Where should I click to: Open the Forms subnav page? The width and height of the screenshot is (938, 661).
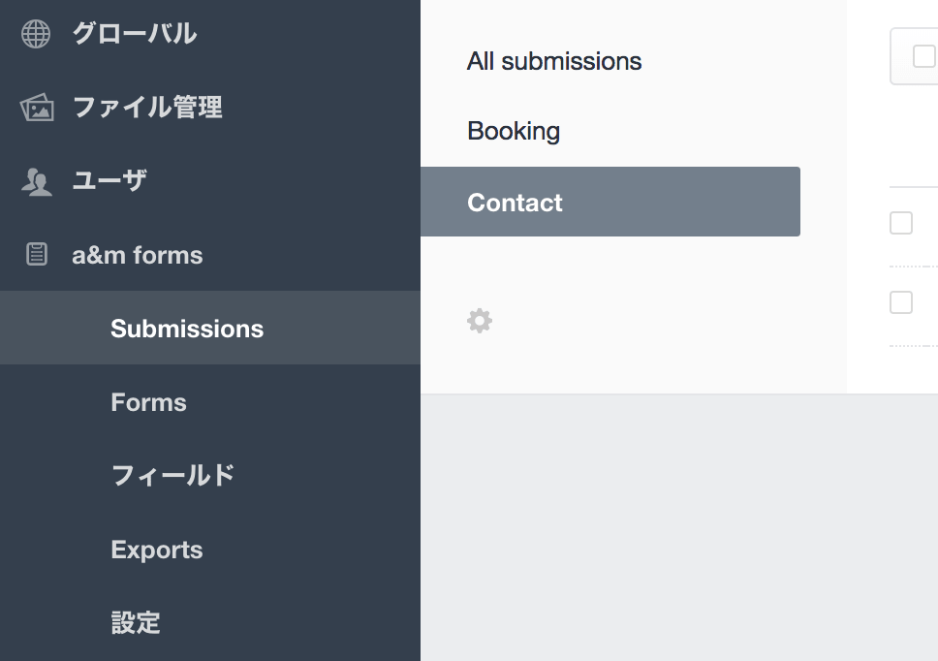click(x=148, y=402)
